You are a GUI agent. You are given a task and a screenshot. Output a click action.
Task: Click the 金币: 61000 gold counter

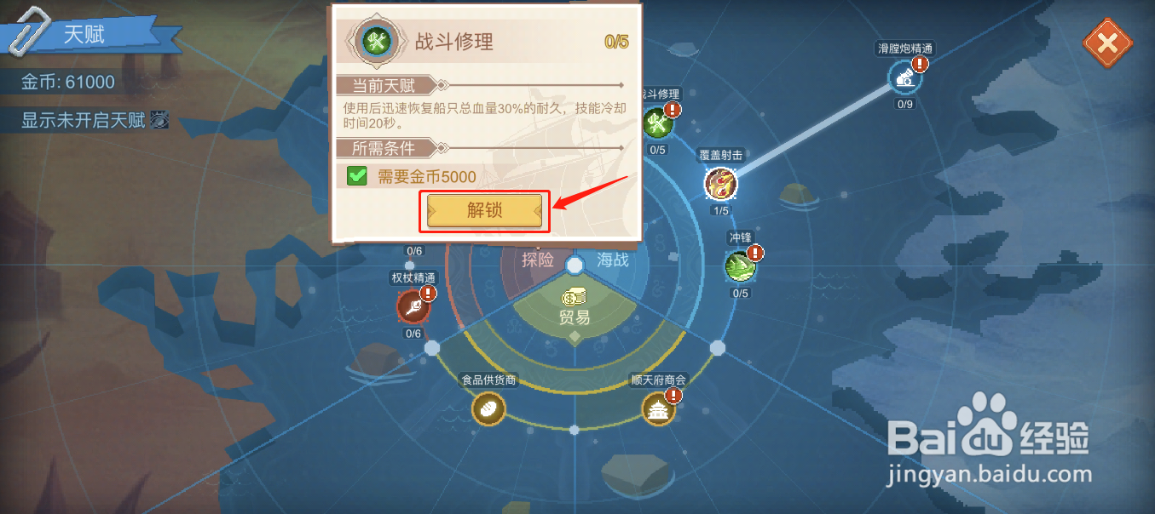click(68, 83)
